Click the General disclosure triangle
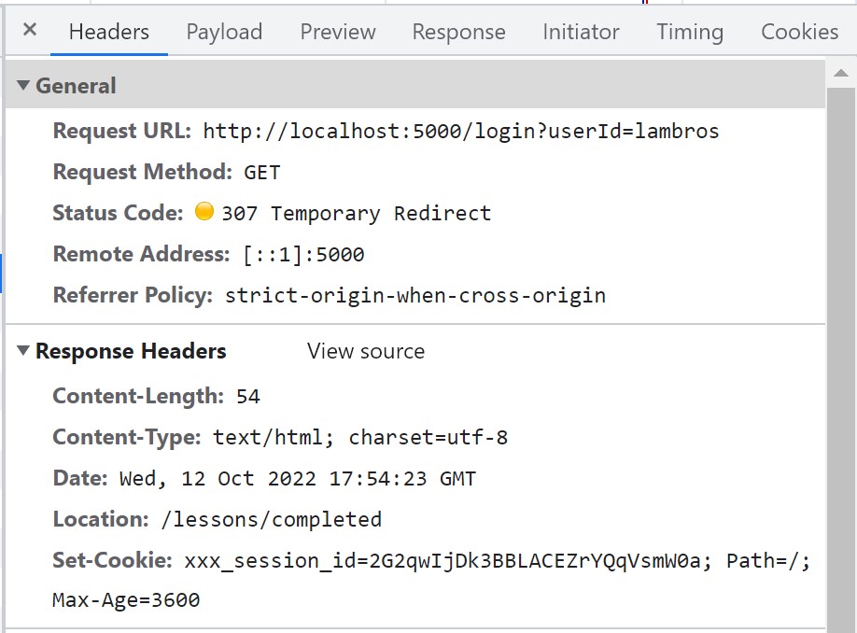This screenshot has width=857, height=633. click(x=22, y=85)
